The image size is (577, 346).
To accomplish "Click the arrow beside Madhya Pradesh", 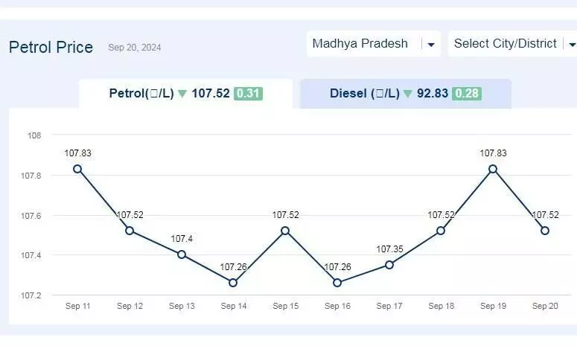I will [431, 45].
